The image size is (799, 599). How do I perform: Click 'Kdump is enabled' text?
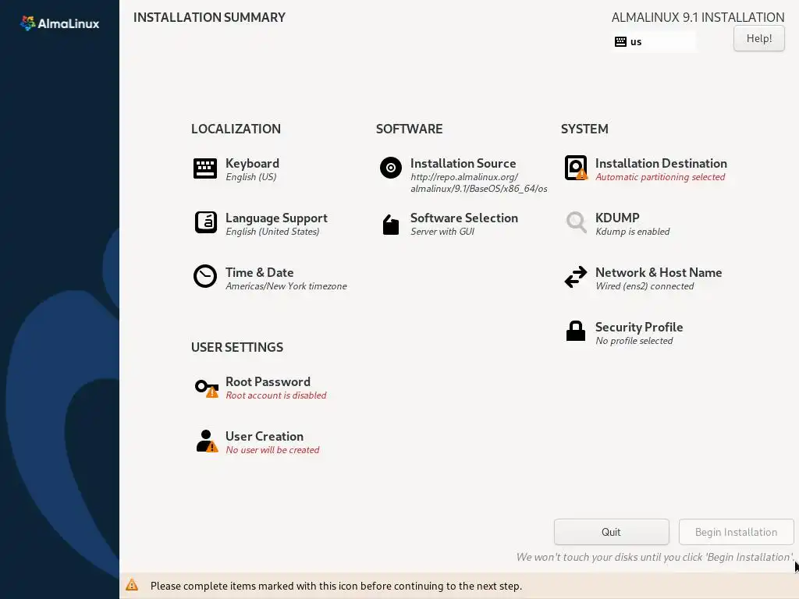[632, 231]
